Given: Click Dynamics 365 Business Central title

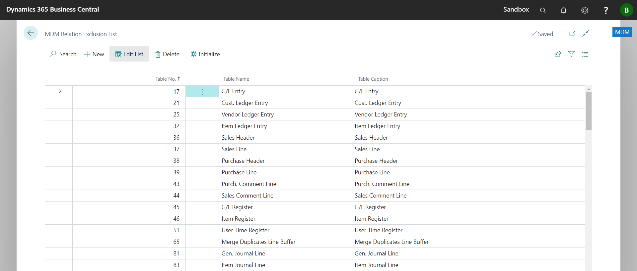Looking at the screenshot, I should (53, 10).
